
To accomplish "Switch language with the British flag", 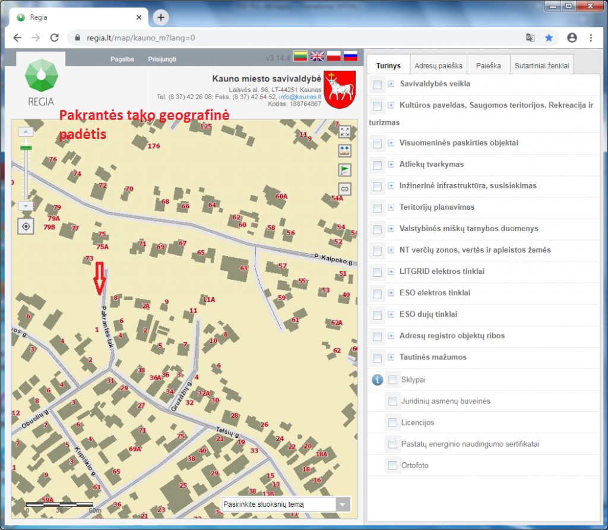I will point(318,56).
